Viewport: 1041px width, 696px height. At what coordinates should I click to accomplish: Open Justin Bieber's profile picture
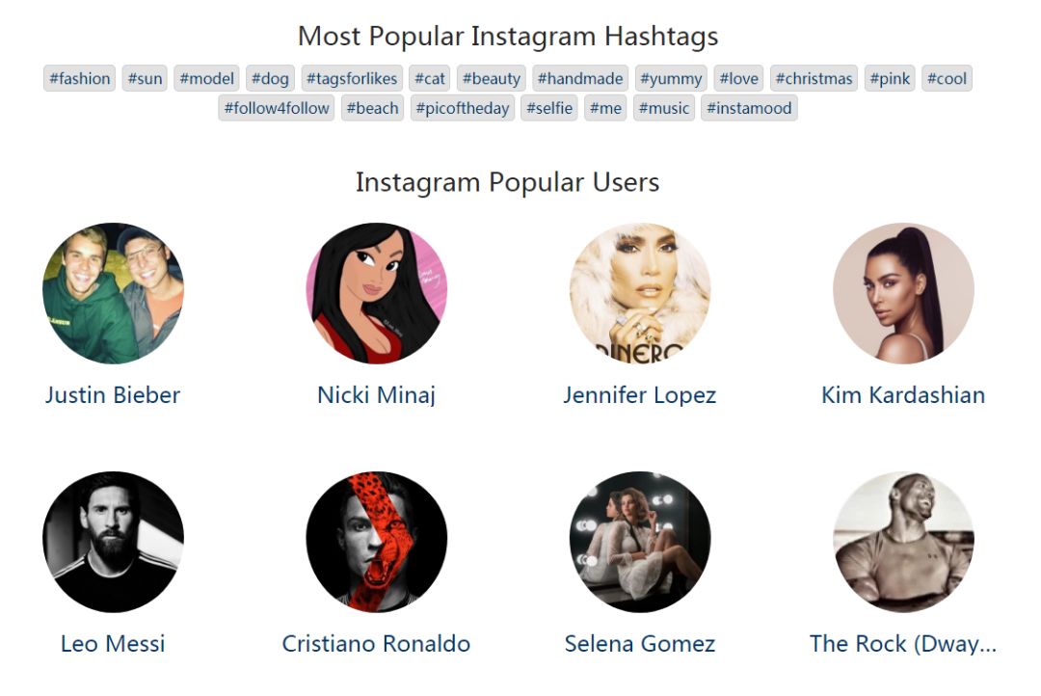pyautogui.click(x=113, y=293)
